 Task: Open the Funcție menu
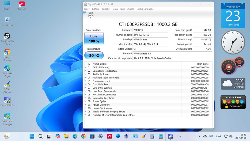pyautogui.click(x=106, y=9)
